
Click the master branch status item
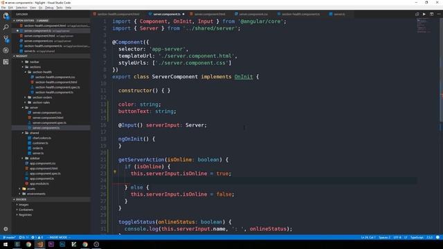tap(9, 237)
